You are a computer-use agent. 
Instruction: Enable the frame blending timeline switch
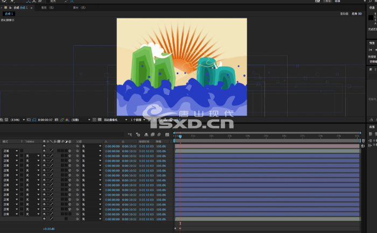click(x=152, y=135)
